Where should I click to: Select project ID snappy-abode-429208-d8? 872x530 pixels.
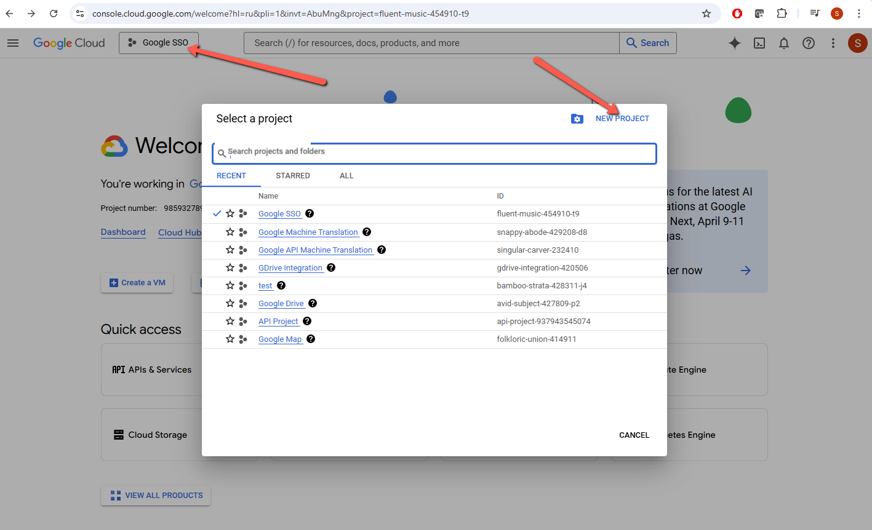pyautogui.click(x=542, y=232)
